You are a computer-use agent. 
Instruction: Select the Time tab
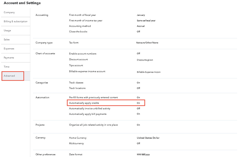point(7,67)
